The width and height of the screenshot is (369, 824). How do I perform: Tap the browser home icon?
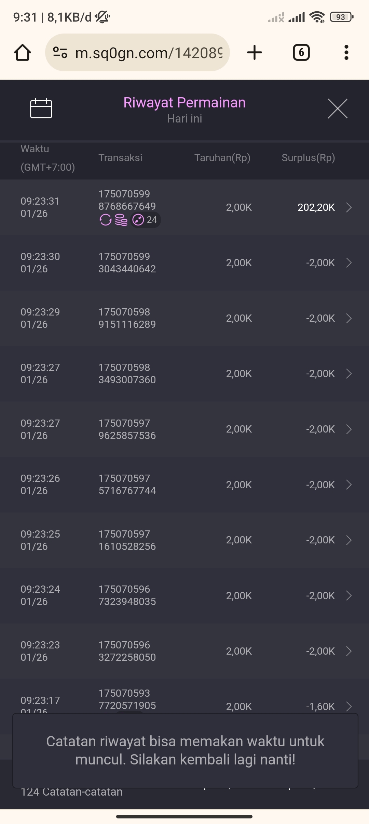[x=23, y=53]
